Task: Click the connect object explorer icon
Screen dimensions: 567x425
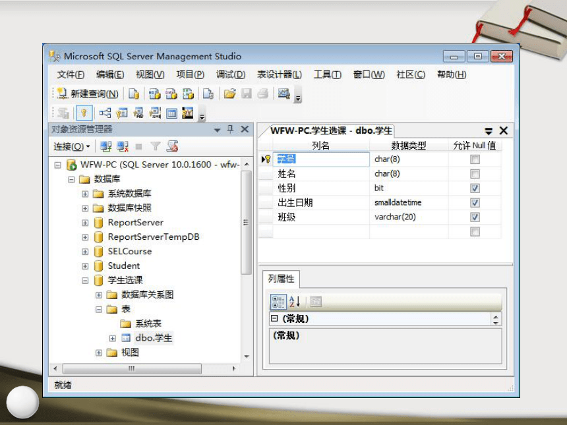Action: [x=105, y=146]
